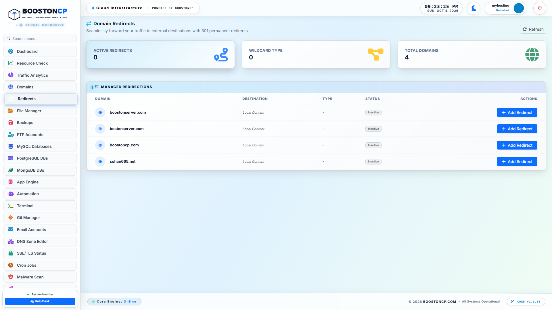Click the Core Engine: Online status pill
The height and width of the screenshot is (310, 552).
click(x=114, y=302)
